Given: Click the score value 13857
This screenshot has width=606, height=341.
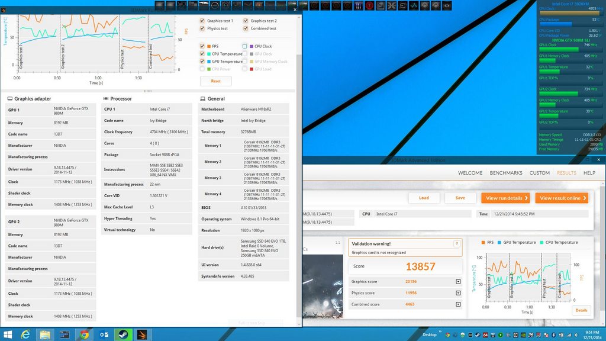Looking at the screenshot, I should click(421, 266).
